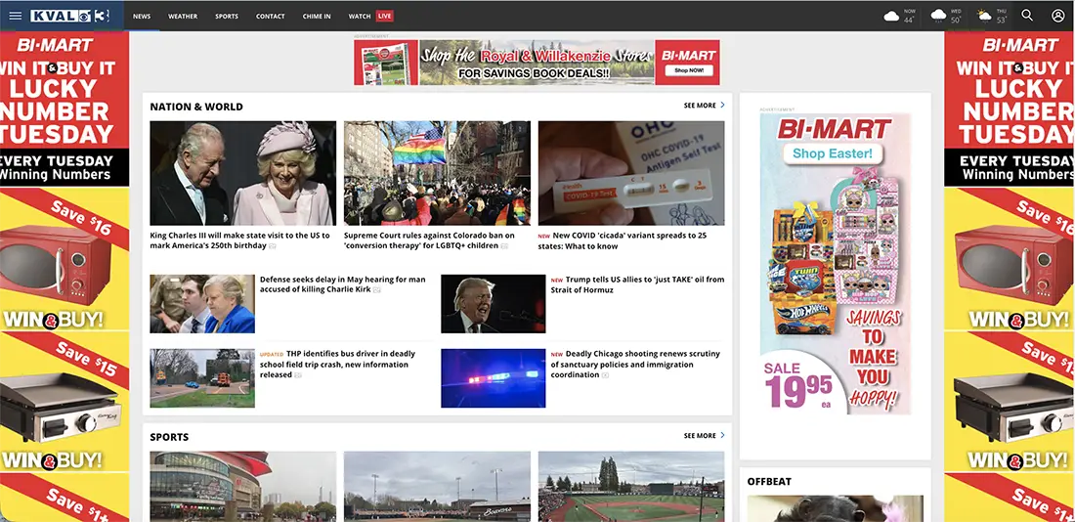Click the Trump speaking thumbnail

click(493, 304)
